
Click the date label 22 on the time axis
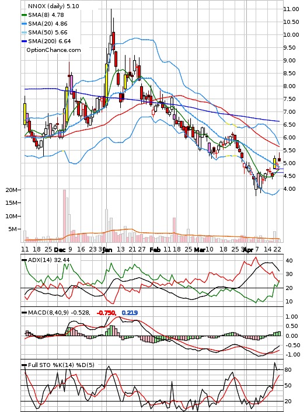tap(277, 249)
